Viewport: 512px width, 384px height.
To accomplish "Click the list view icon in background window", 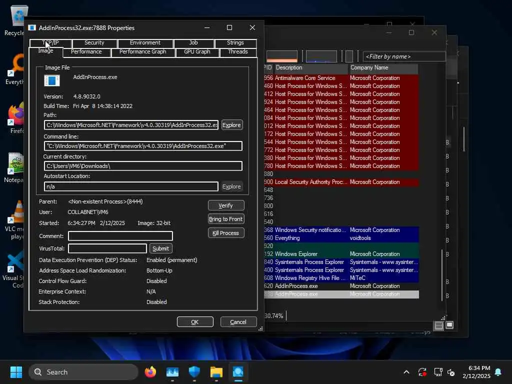I will pos(438,325).
